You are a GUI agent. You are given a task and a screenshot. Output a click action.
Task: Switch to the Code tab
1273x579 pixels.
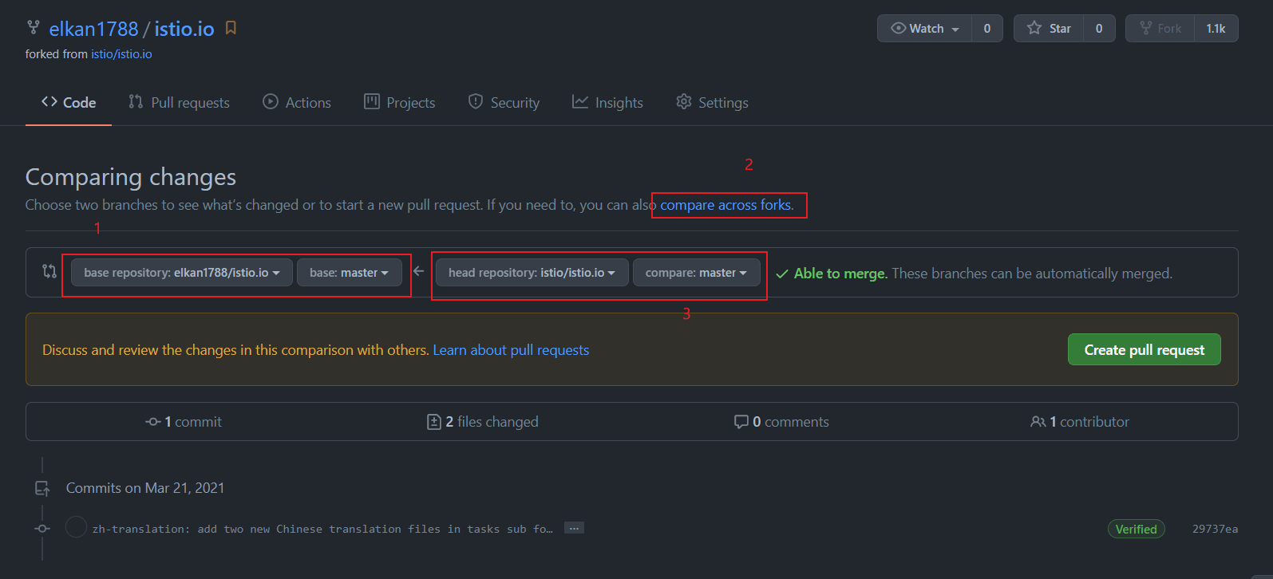pos(69,102)
